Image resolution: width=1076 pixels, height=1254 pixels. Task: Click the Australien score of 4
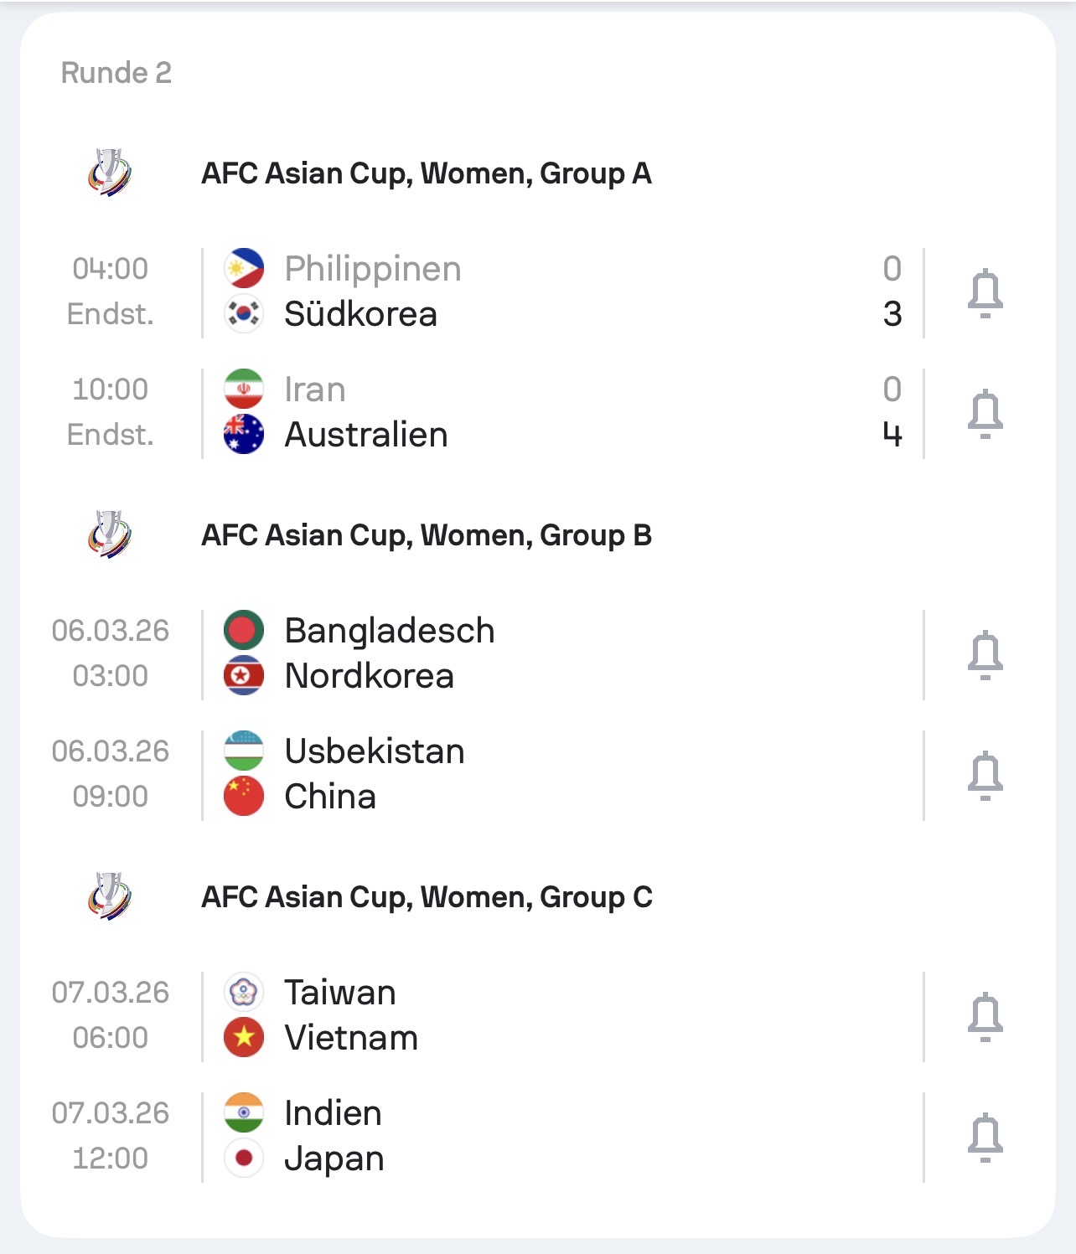click(x=892, y=435)
